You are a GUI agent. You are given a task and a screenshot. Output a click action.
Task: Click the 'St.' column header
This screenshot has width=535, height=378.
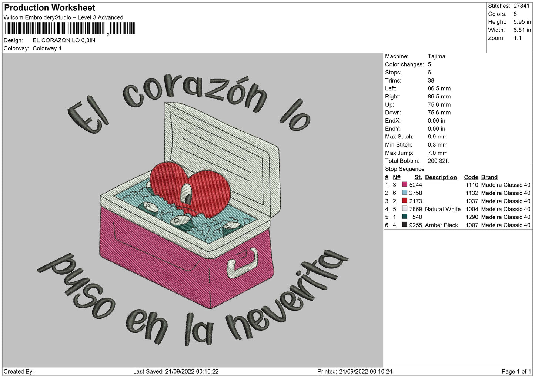tap(418, 177)
